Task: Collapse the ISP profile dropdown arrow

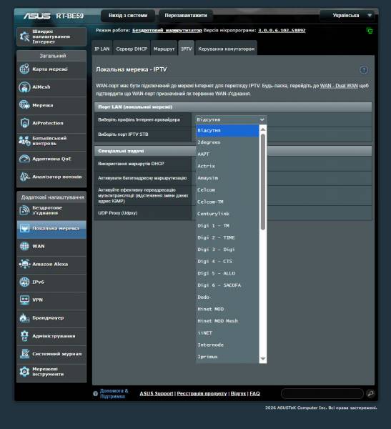Action: (x=262, y=119)
